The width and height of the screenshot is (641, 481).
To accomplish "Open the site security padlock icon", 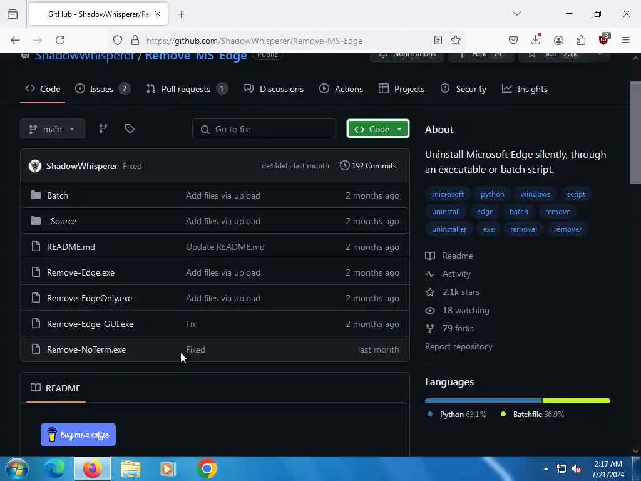I will pyautogui.click(x=135, y=40).
